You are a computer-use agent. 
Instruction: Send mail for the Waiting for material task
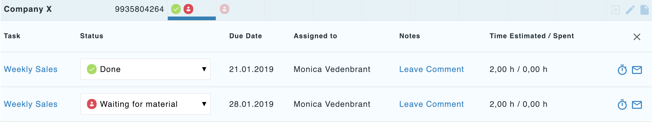tap(637, 105)
